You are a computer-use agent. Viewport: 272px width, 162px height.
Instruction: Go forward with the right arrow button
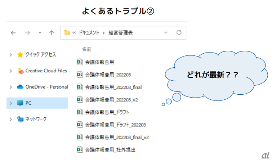tap(27, 33)
